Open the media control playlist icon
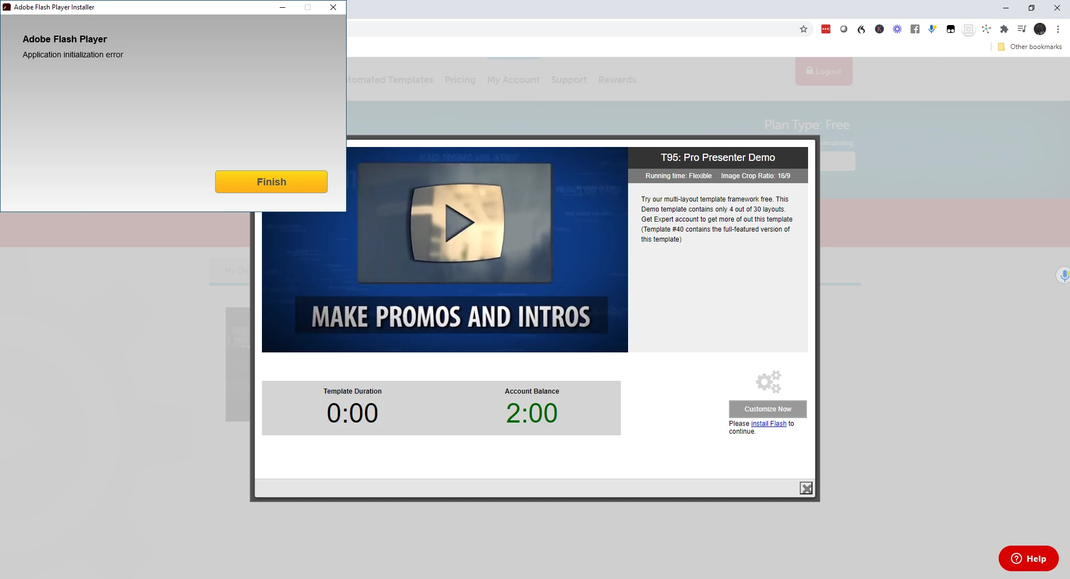This screenshot has height=579, width=1070. pos(1022,29)
